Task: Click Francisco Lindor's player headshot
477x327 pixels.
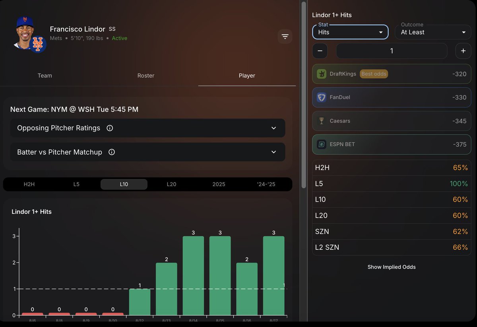Action: coord(26,33)
